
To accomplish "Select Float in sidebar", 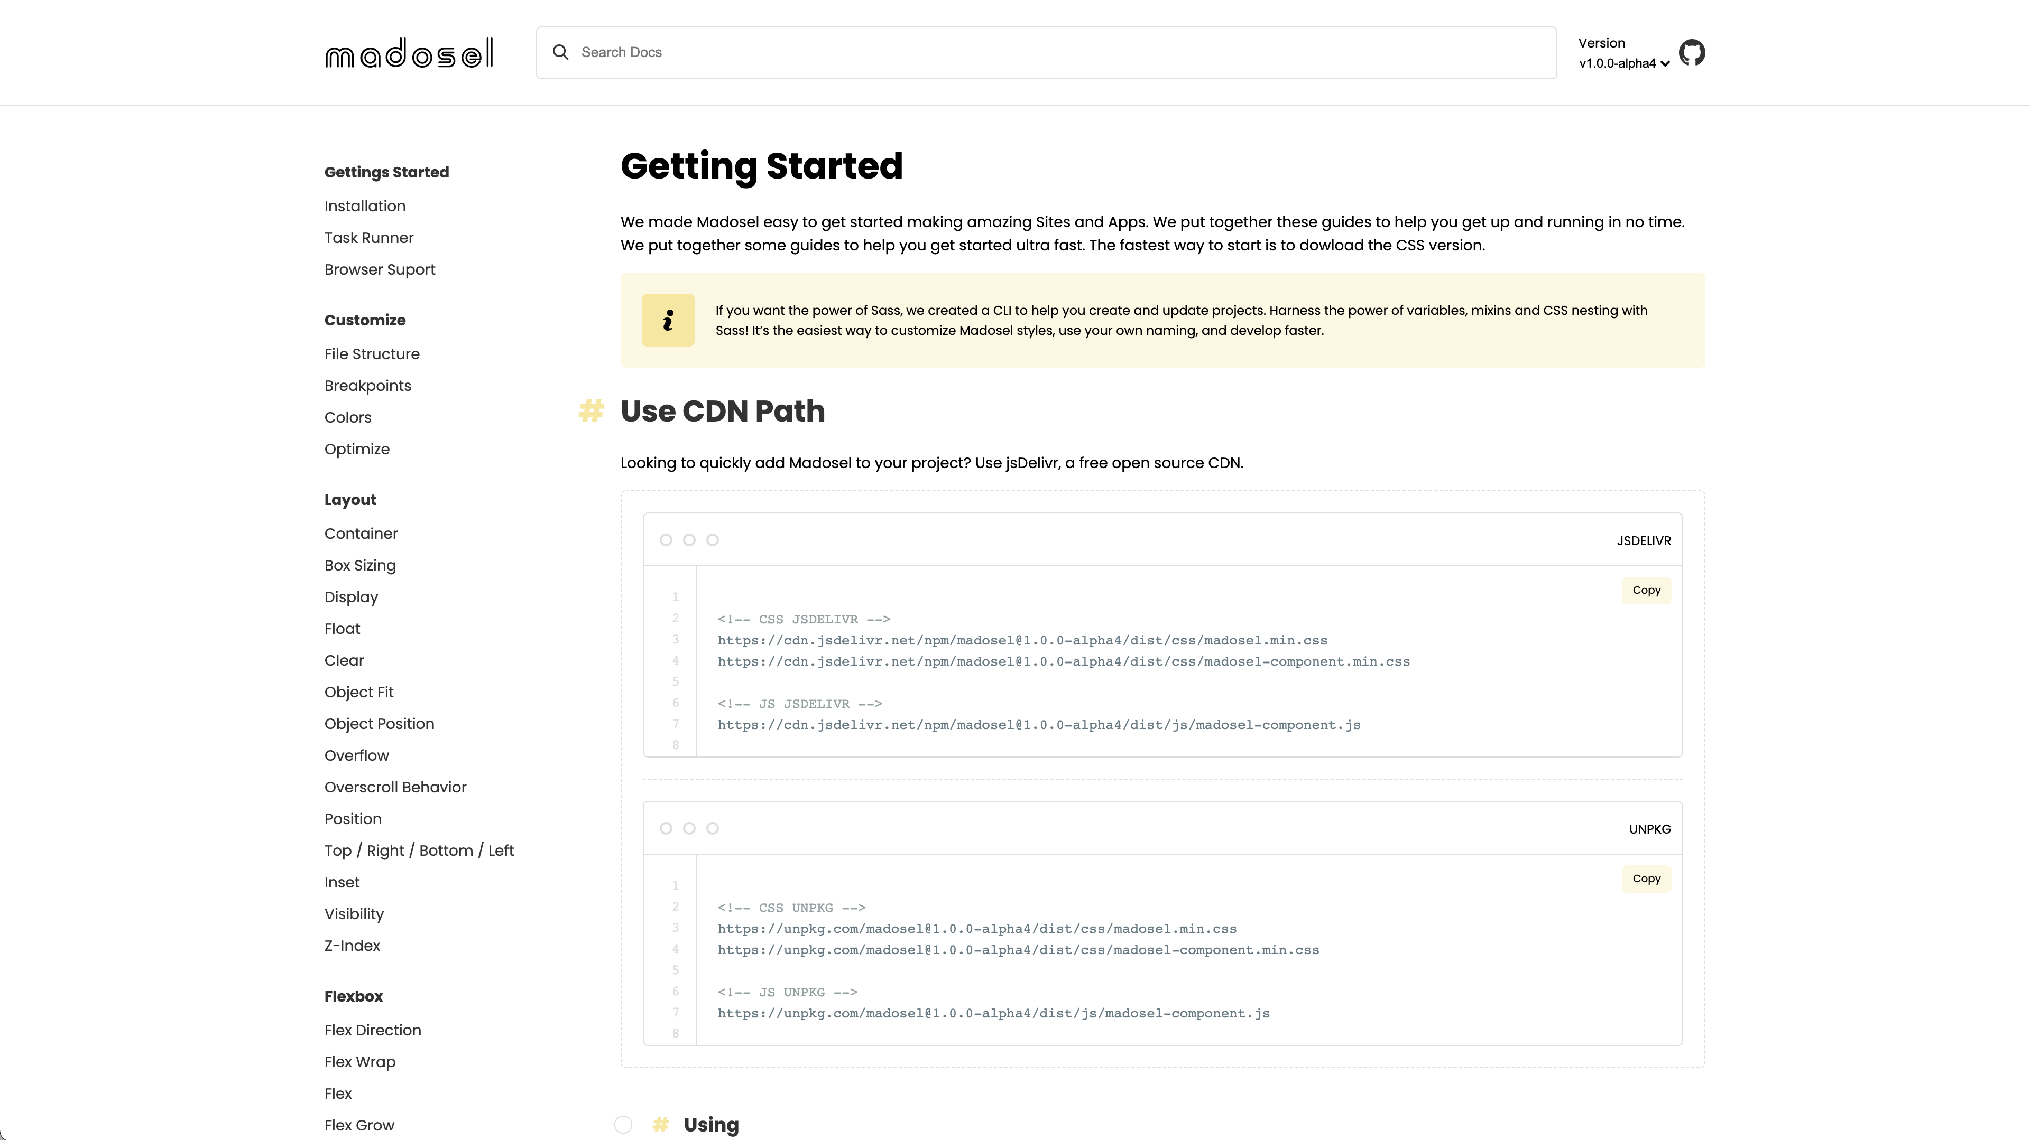I will pos(342,628).
